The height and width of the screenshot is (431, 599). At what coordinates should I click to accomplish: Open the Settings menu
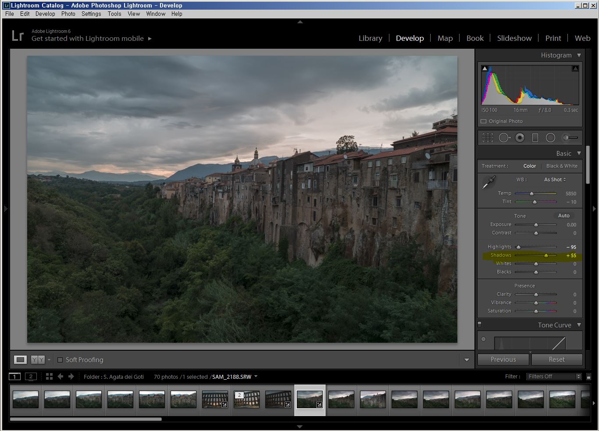tap(91, 14)
